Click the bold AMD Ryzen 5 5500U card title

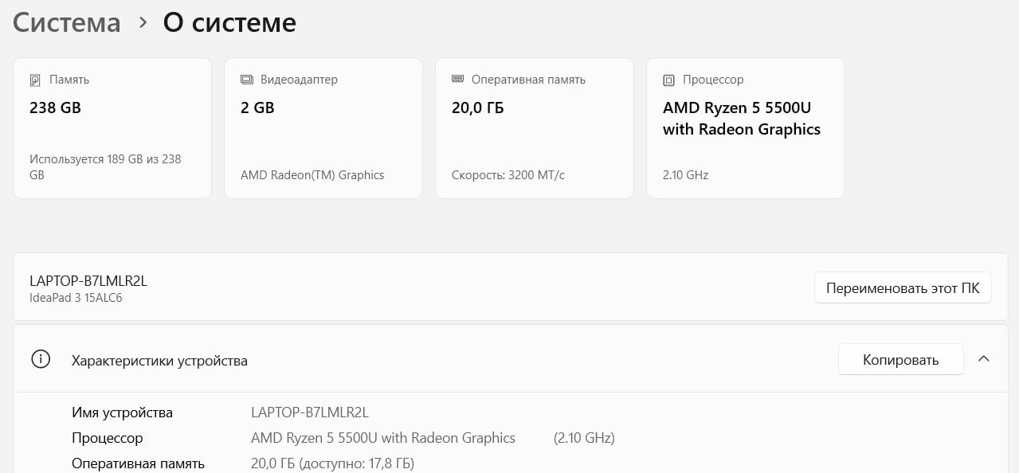click(x=741, y=119)
